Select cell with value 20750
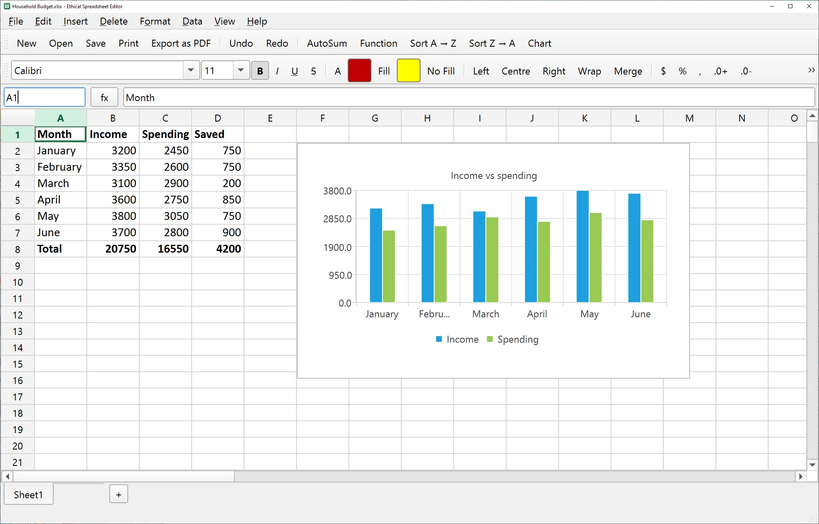This screenshot has width=819, height=524. pos(113,249)
